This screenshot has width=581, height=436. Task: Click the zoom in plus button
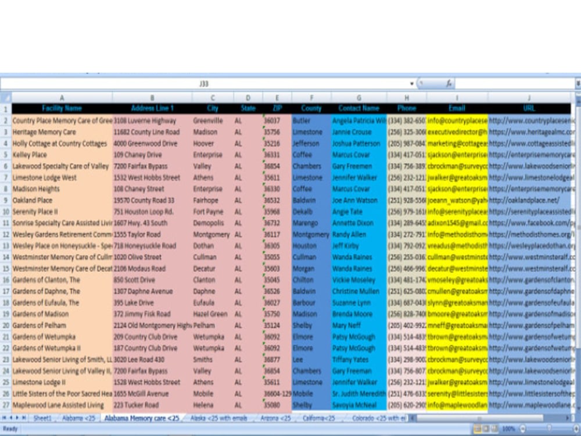(576, 429)
